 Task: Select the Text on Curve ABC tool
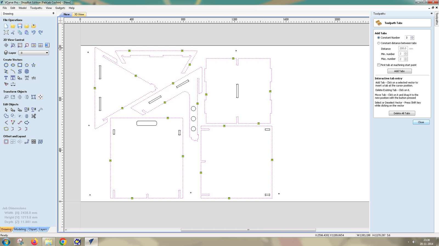(x=33, y=78)
